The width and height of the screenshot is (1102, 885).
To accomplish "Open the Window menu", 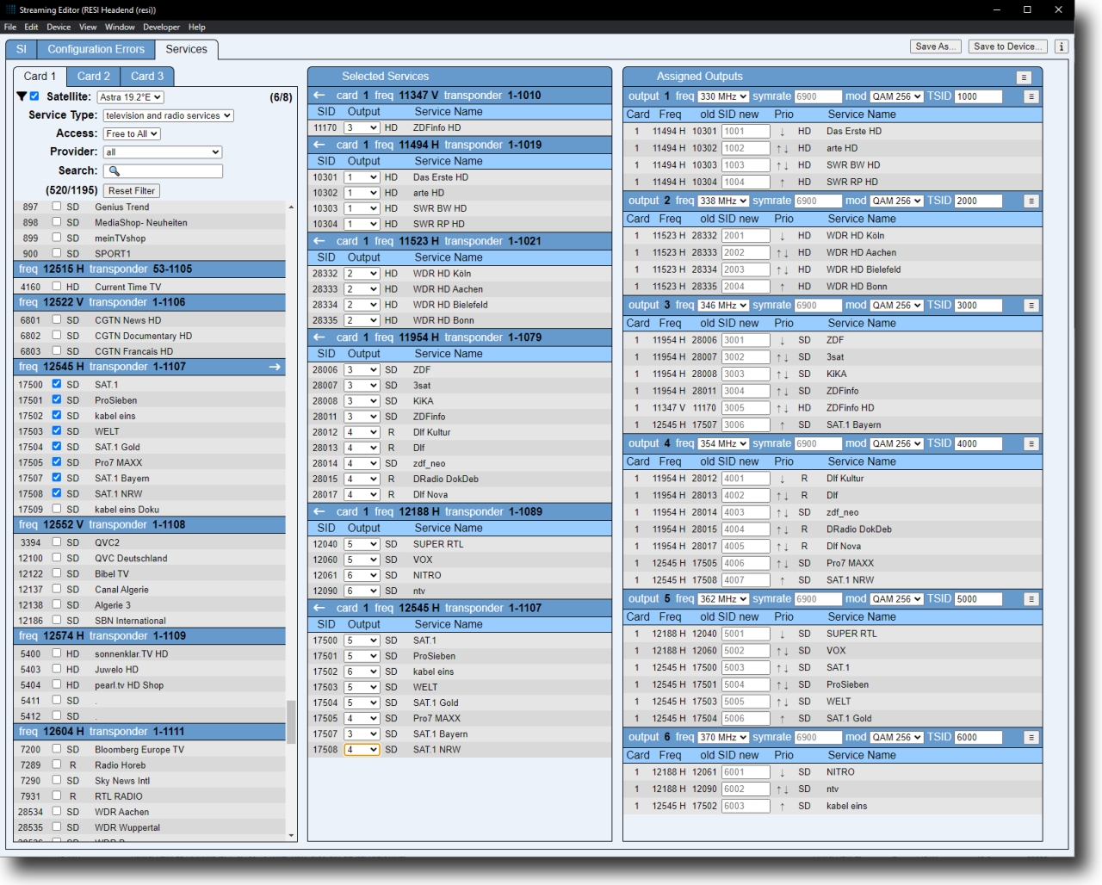I will (x=120, y=27).
